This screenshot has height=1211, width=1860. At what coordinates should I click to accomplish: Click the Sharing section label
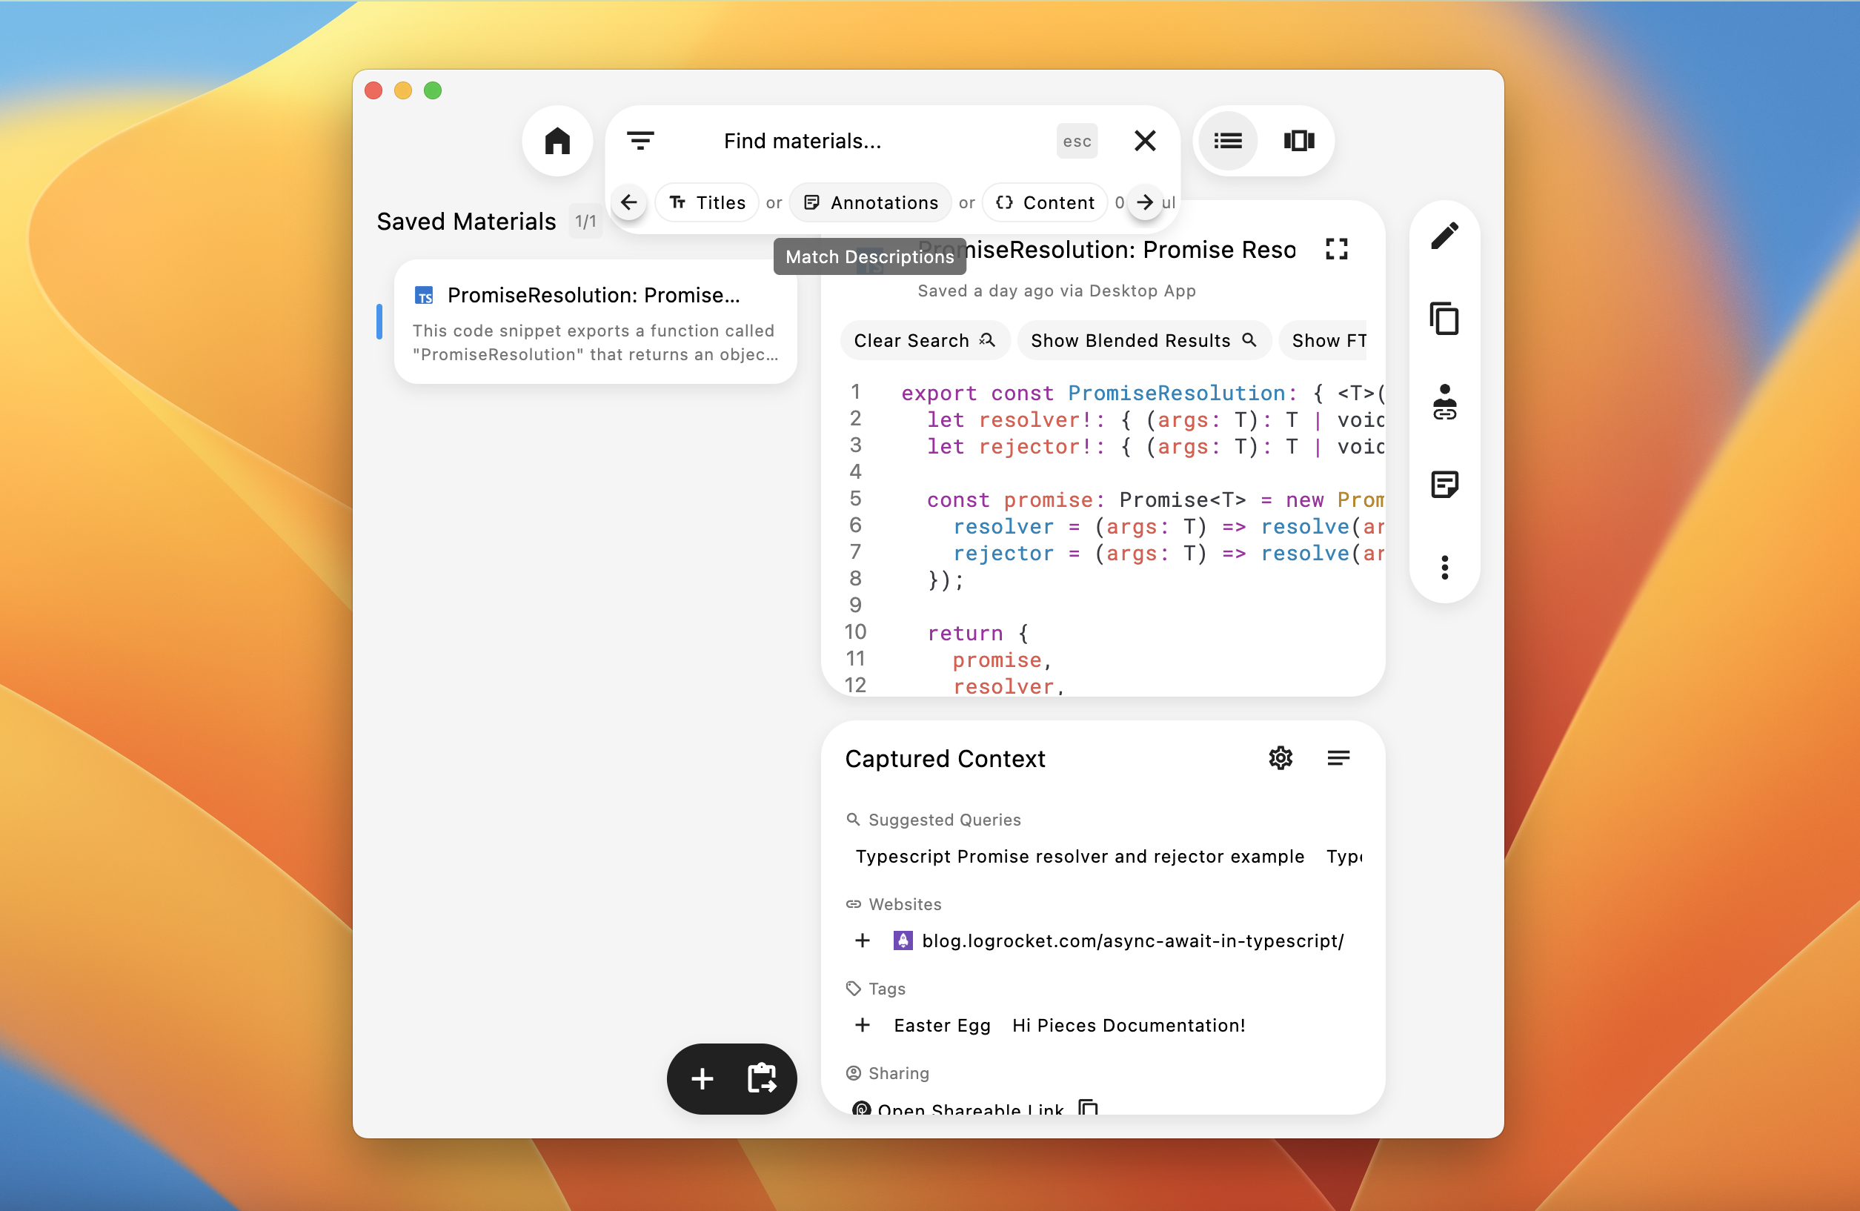(899, 1073)
